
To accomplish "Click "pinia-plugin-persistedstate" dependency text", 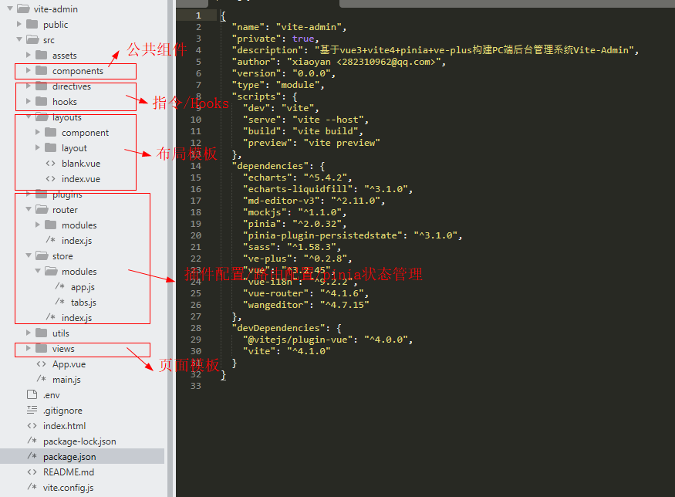I will coord(323,235).
